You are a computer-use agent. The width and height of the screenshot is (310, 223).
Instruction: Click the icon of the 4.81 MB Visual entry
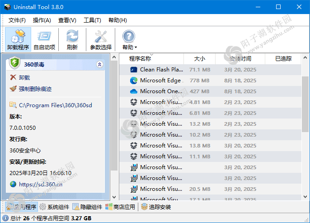[134, 102]
